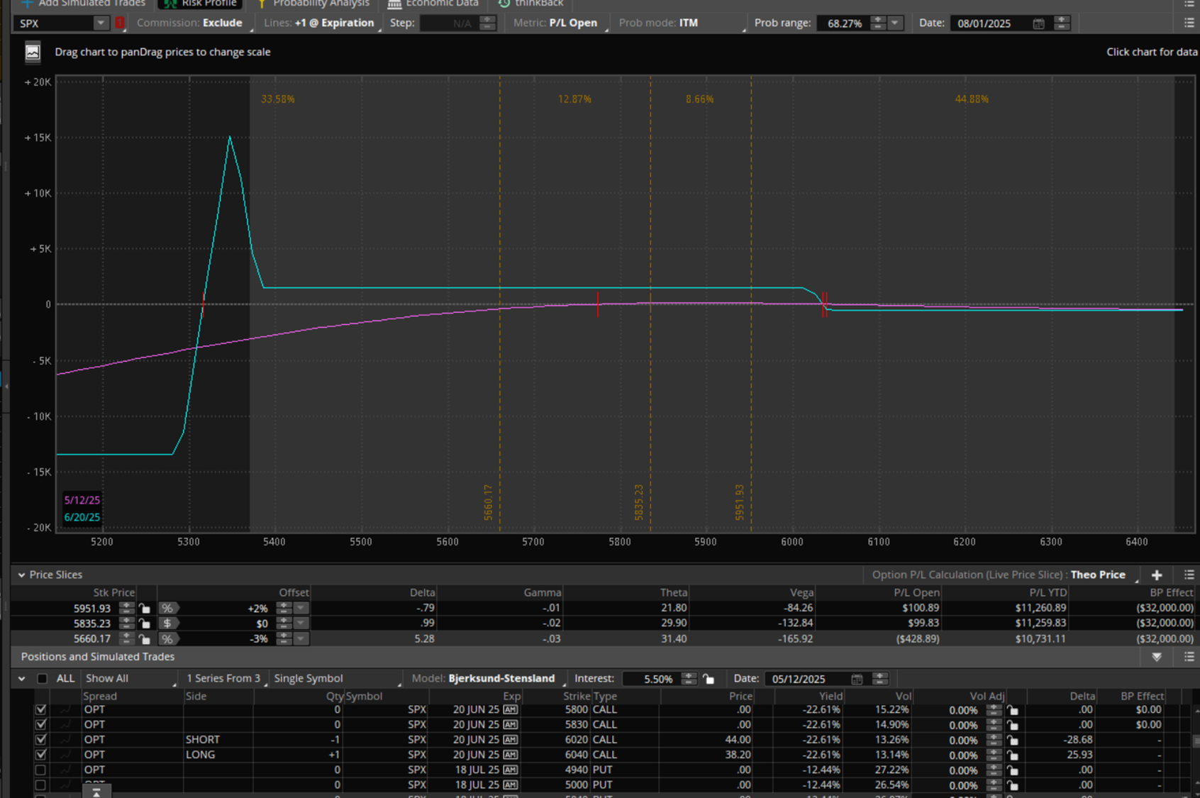Open the Show All filter dropdown
The width and height of the screenshot is (1200, 798).
point(129,679)
